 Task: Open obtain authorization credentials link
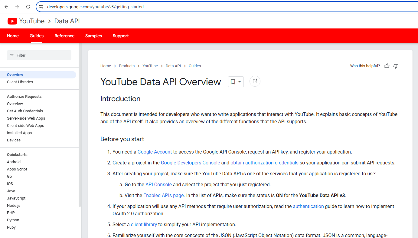[x=264, y=163]
